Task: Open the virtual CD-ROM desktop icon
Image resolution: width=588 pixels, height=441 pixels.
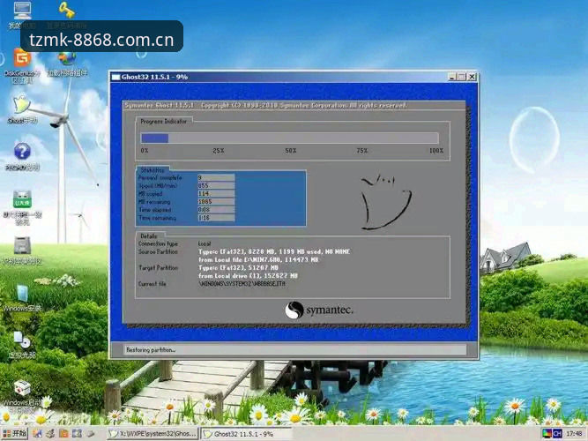Action: click(x=22, y=340)
